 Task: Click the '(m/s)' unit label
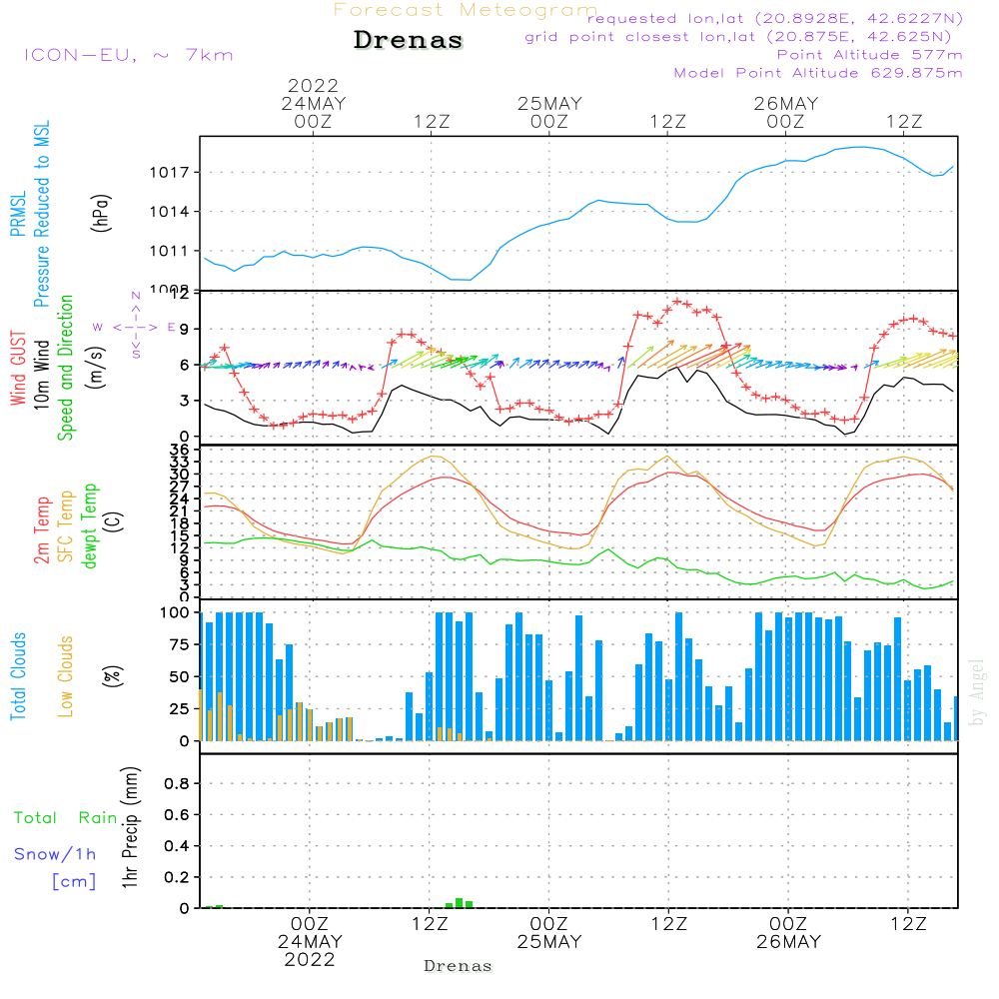[96, 368]
